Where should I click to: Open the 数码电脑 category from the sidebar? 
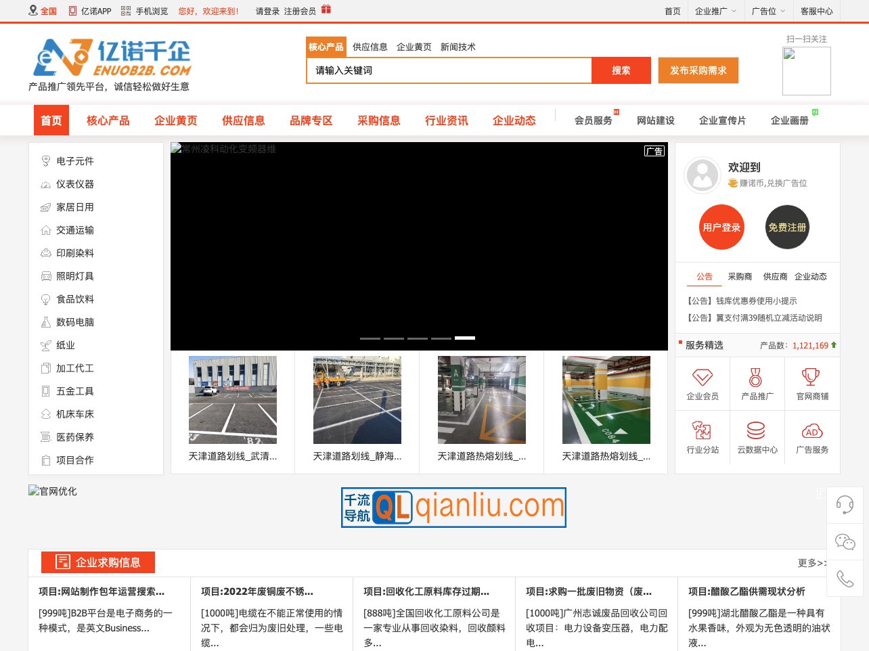tap(74, 322)
